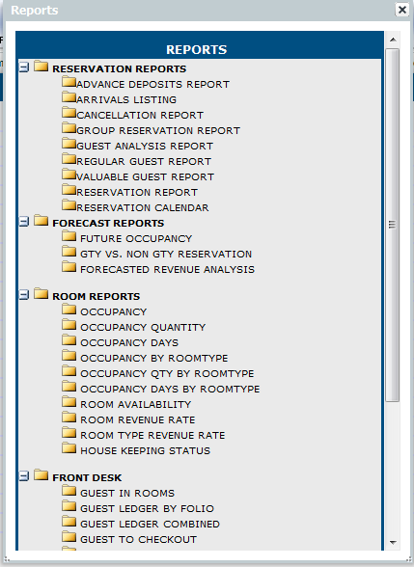Click the vertical scrollbar thumb
Image resolution: width=414 pixels, height=567 pixels.
393,225
